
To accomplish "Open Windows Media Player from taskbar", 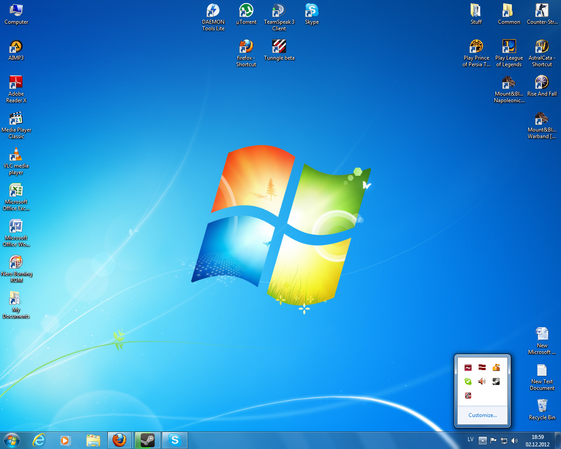I will point(65,440).
